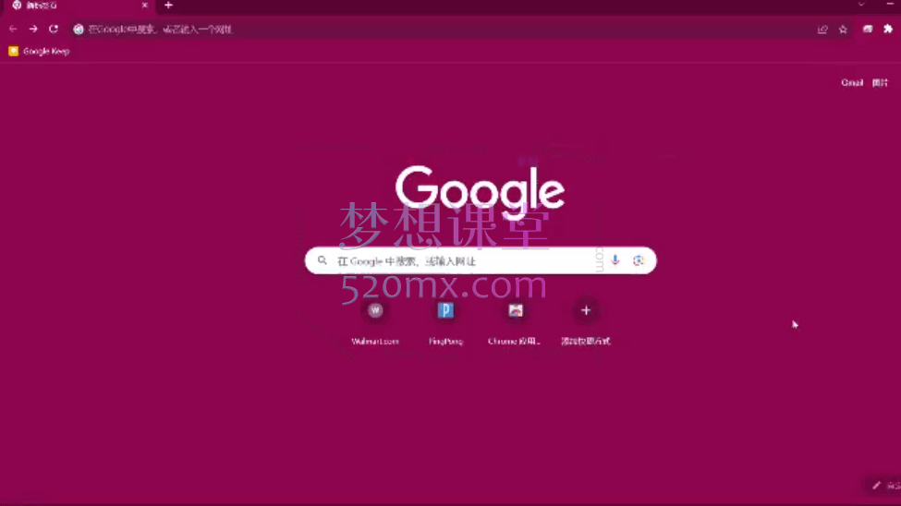Reload the current page
Screen dimensions: 901x506
pyautogui.click(x=54, y=30)
